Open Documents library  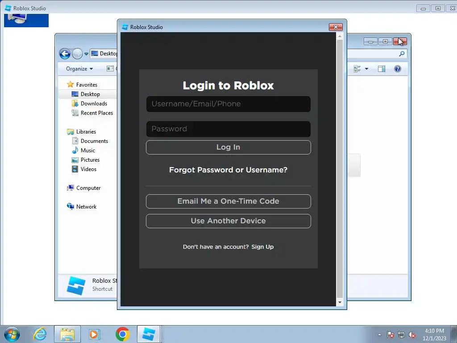pyautogui.click(x=94, y=141)
